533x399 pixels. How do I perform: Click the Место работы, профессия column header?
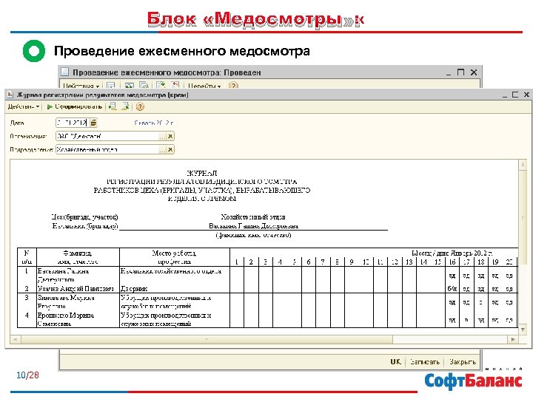tap(175, 257)
